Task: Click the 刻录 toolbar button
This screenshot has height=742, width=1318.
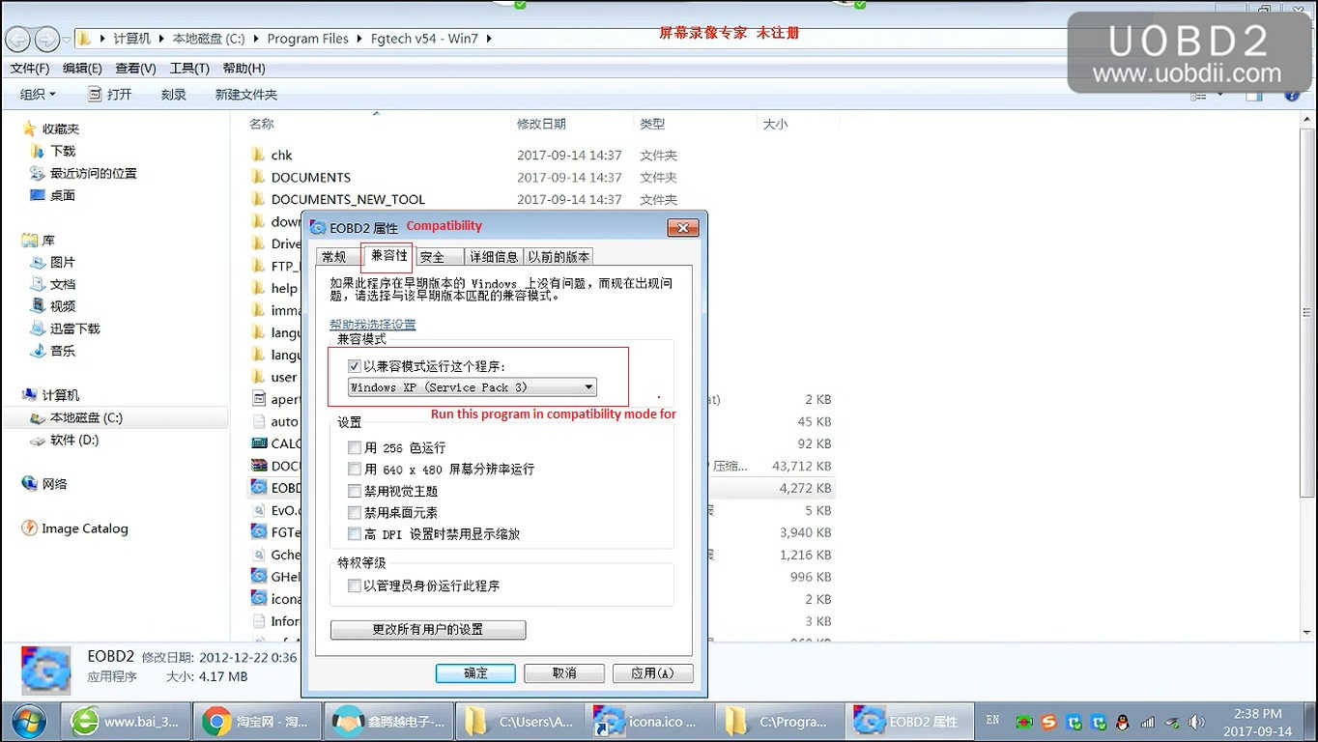Action: click(x=174, y=95)
